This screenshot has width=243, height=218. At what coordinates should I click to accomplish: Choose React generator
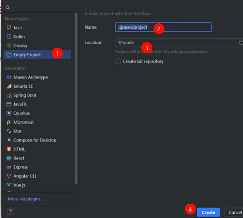(x=37, y=158)
